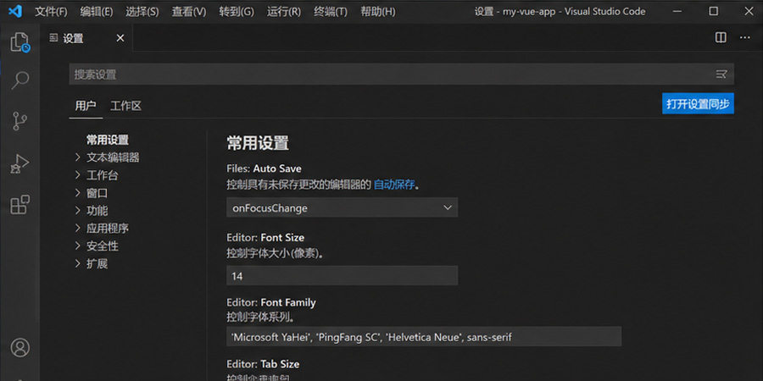Viewport: 763px width, 381px height.
Task: Click the Font Family text field
Action: pos(424,336)
